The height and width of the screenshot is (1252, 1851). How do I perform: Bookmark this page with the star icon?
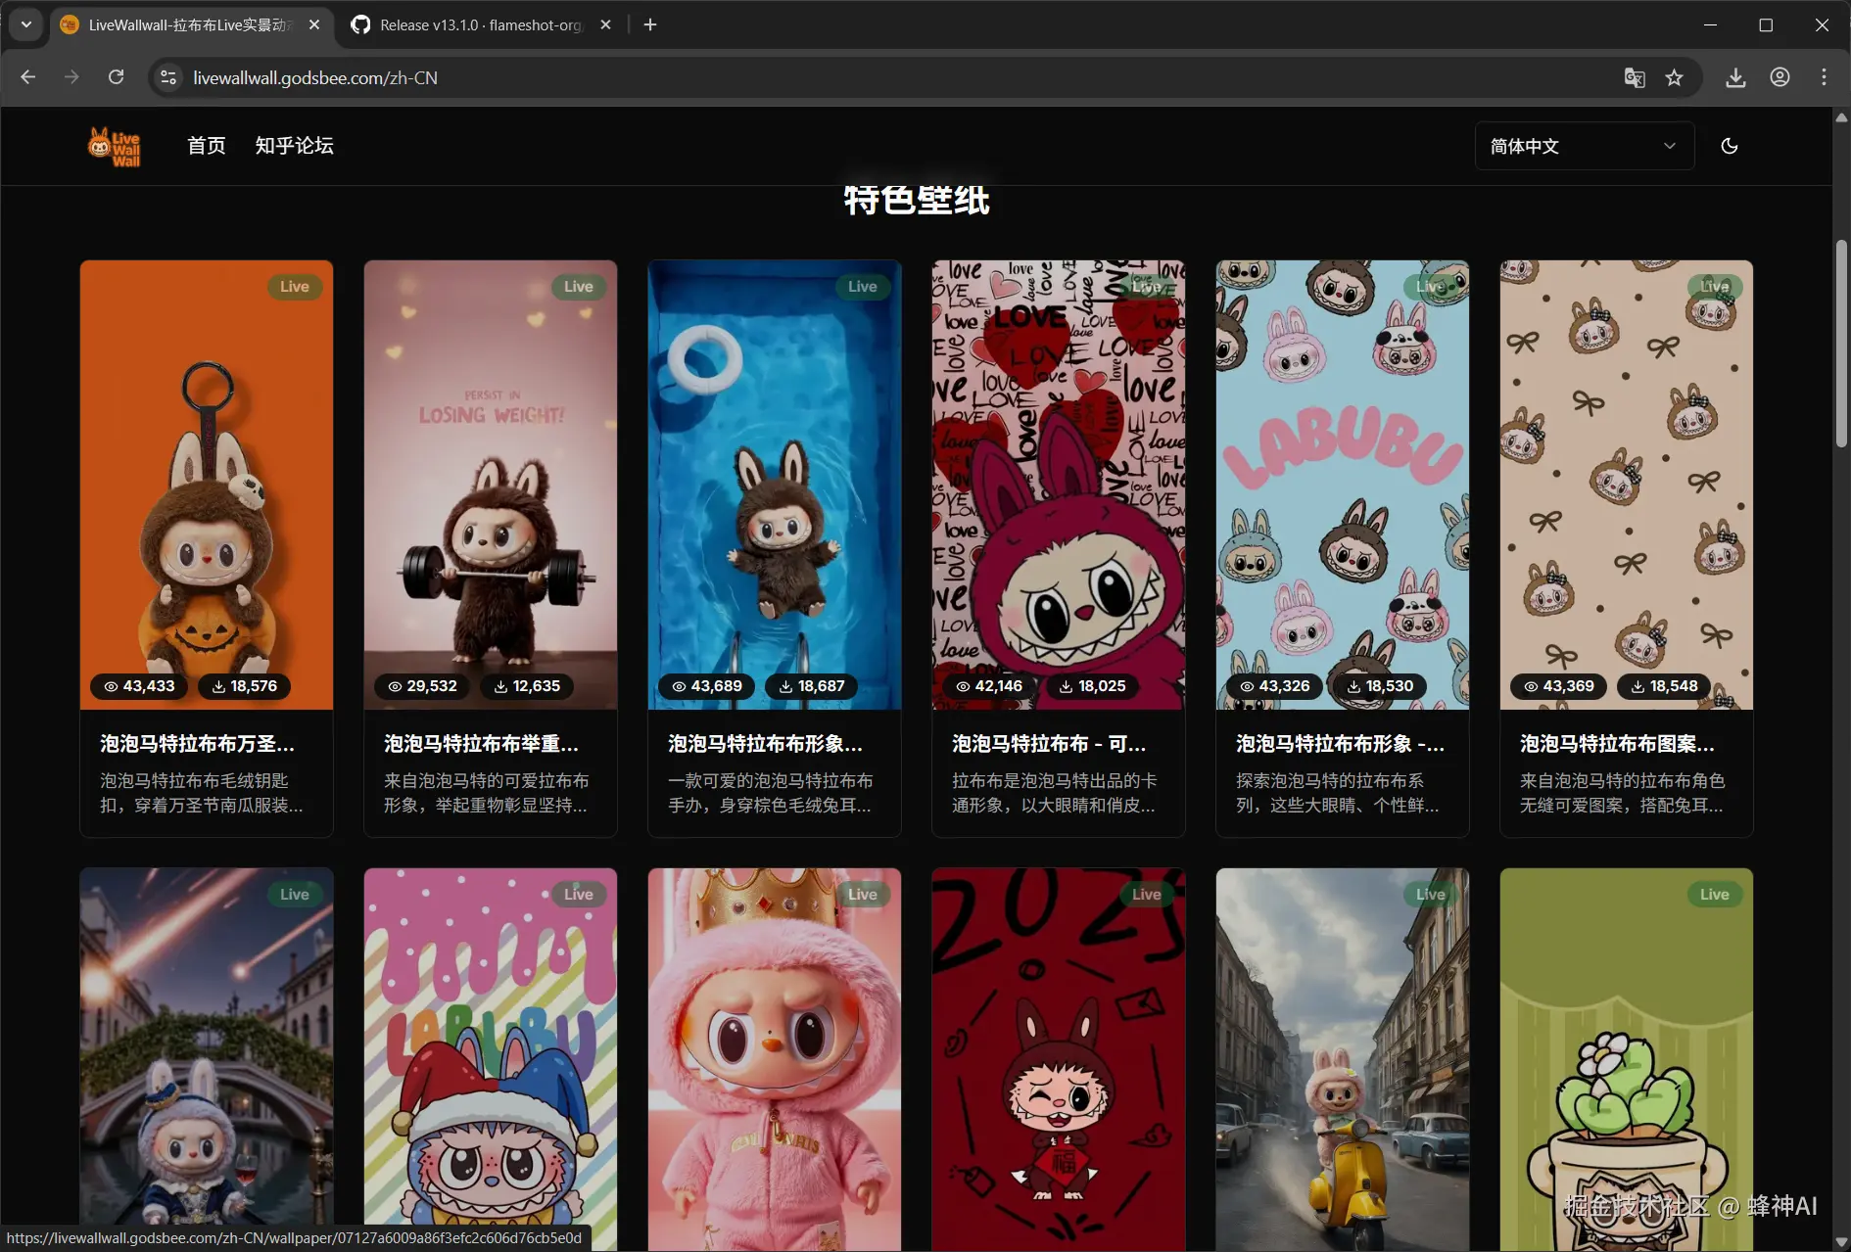tap(1675, 77)
